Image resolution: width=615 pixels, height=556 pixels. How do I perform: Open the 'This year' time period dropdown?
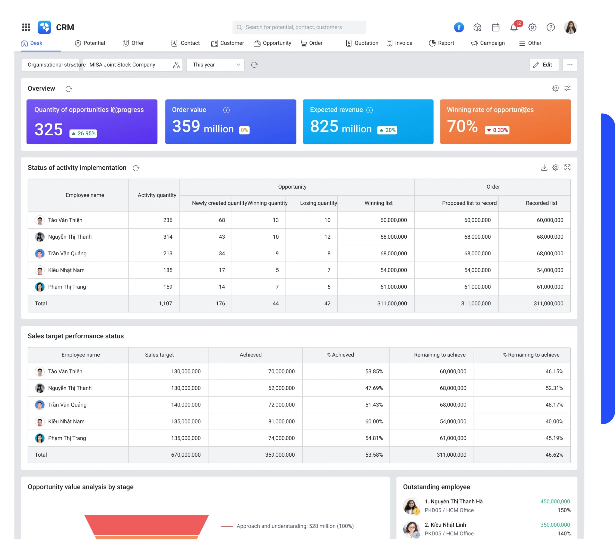(x=215, y=65)
